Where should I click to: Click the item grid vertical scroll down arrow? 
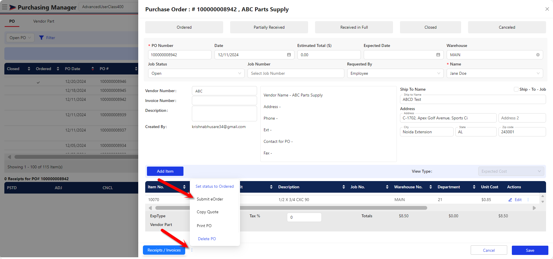tap(543, 202)
